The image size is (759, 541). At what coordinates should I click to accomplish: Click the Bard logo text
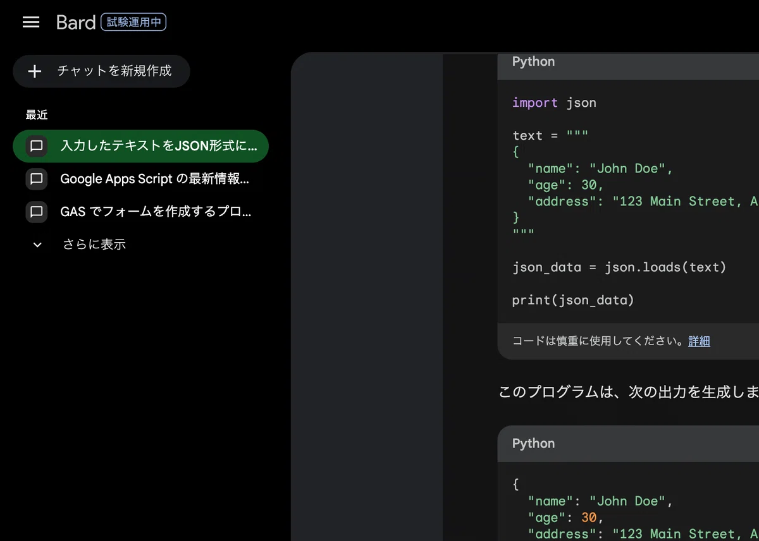tap(75, 23)
